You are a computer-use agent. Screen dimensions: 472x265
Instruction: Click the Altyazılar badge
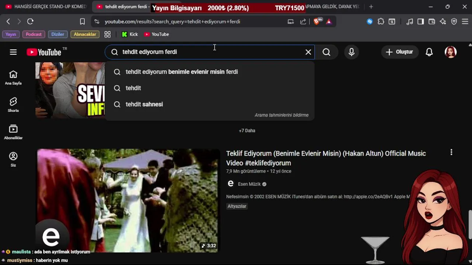(x=237, y=206)
